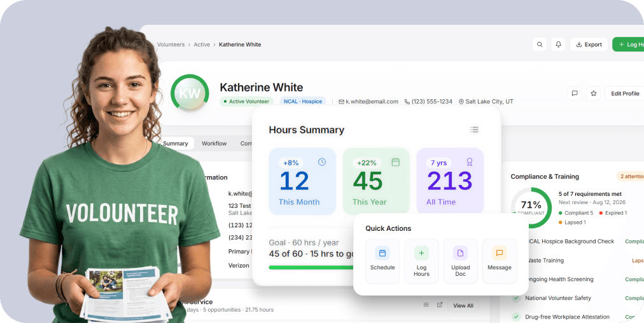Click the calendar icon on This Year card
Viewport: 644px width, 323px height.
click(396, 162)
